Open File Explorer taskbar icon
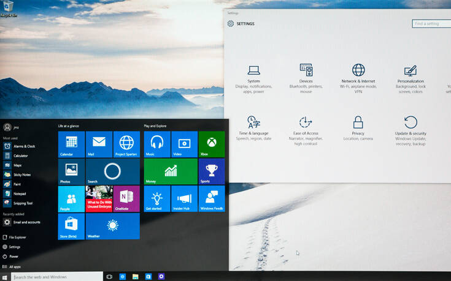The width and height of the screenshot is (451, 281). 135,277
